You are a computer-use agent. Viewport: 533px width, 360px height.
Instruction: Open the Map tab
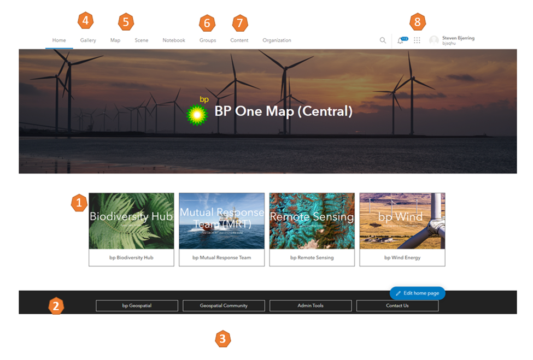point(115,40)
